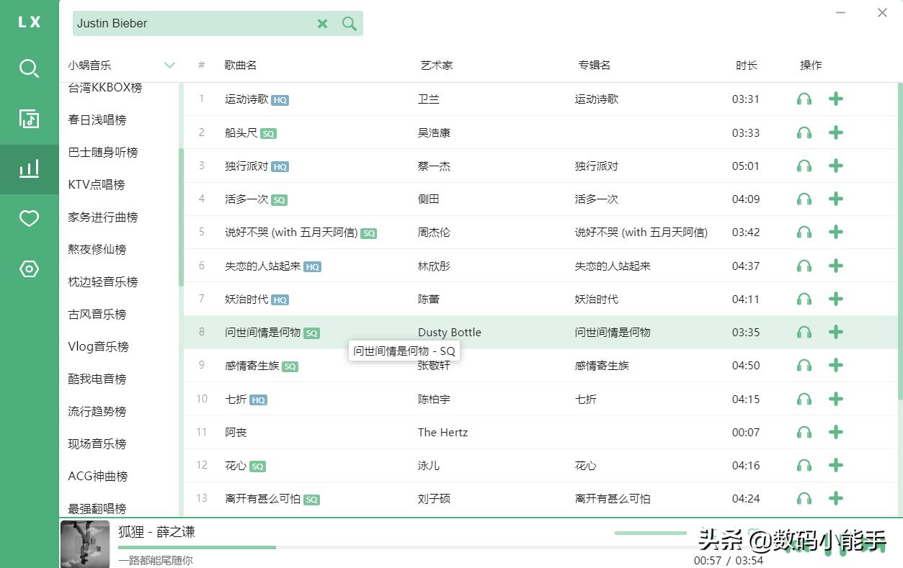Open the album art of 狐狸 - 薛之谦
This screenshot has width=903, height=568.
click(x=84, y=544)
